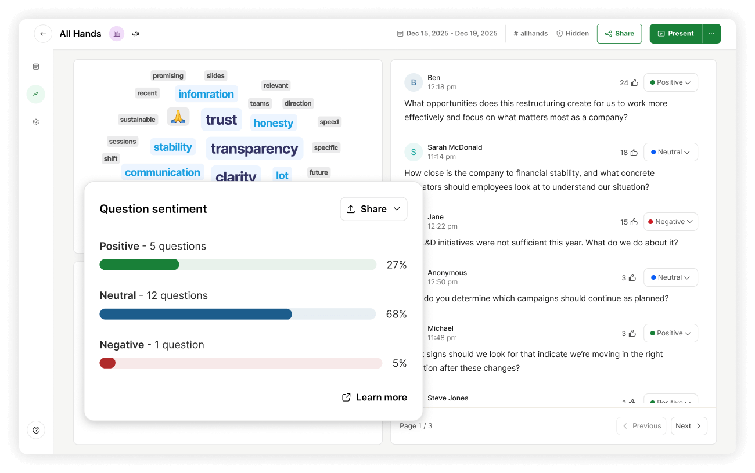Screen dimensions: 755x473
Task: Change Sarah McDonald's Neutral sentiment dropdown
Action: coord(670,151)
